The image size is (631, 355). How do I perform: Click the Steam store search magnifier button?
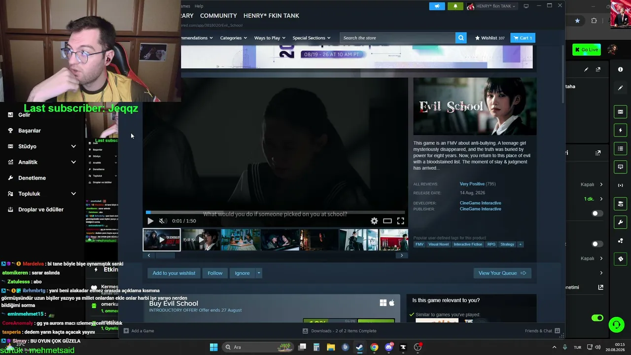pos(461,37)
